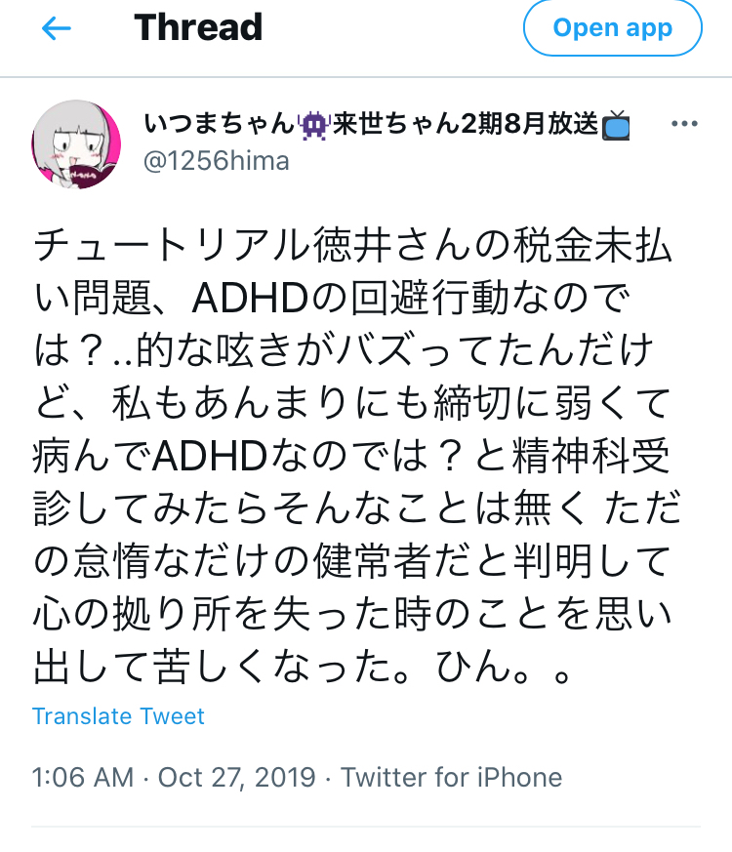The image size is (732, 852).
Task: Tap the line starting 診してみたら
Action: tap(356, 507)
